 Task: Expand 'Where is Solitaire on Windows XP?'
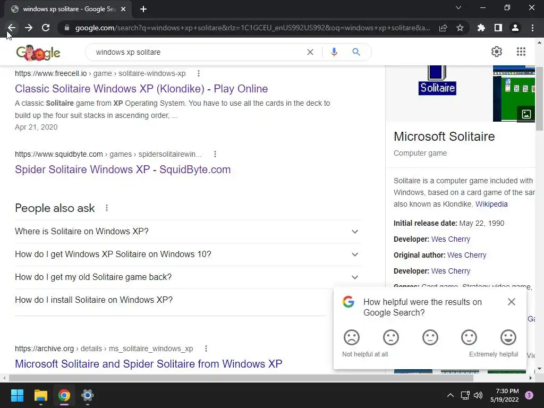pyautogui.click(x=188, y=232)
